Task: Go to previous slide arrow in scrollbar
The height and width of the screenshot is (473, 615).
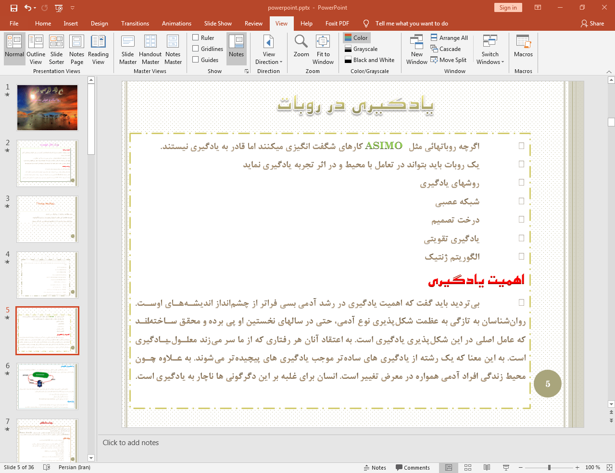Action: tap(611, 412)
